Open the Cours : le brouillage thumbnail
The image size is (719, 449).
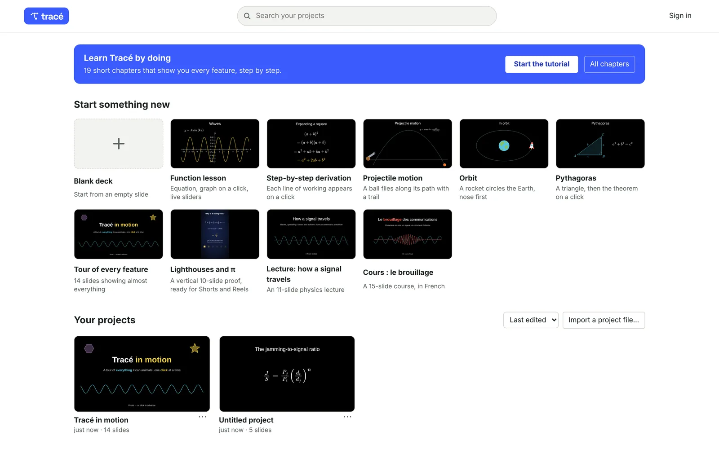click(408, 234)
